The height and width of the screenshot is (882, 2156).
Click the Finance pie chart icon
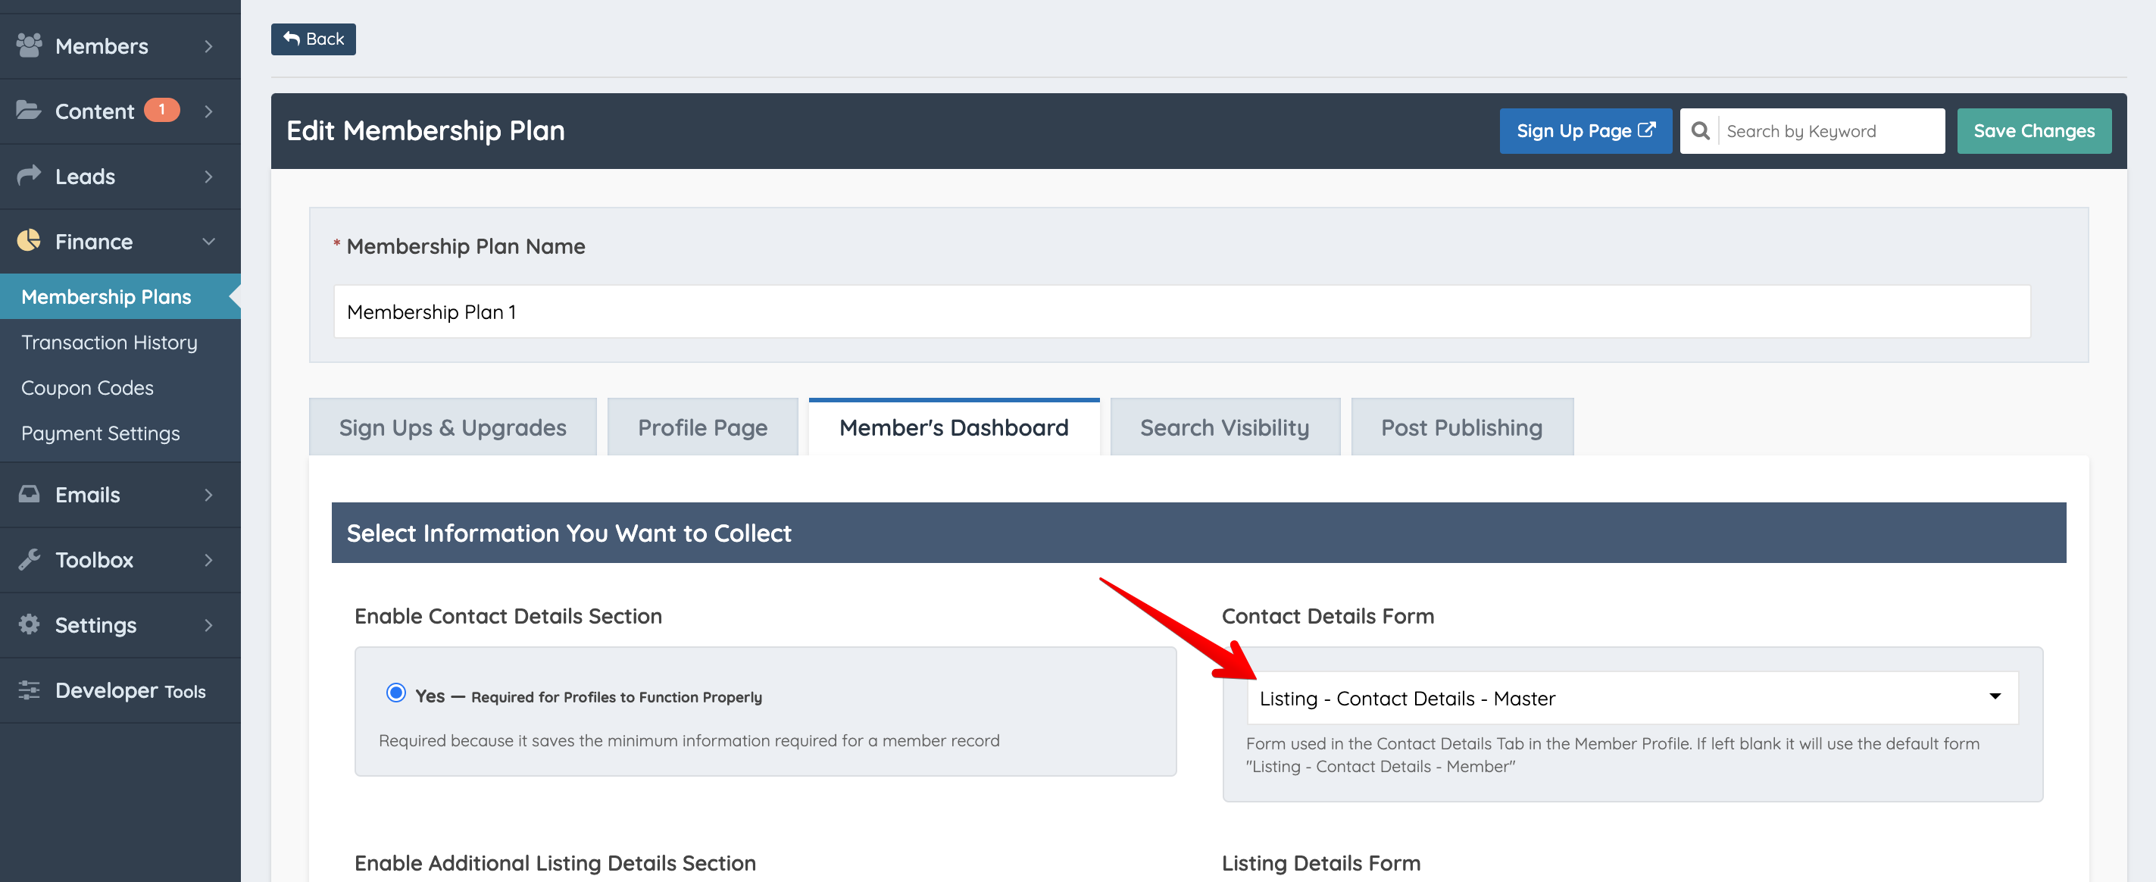29,241
